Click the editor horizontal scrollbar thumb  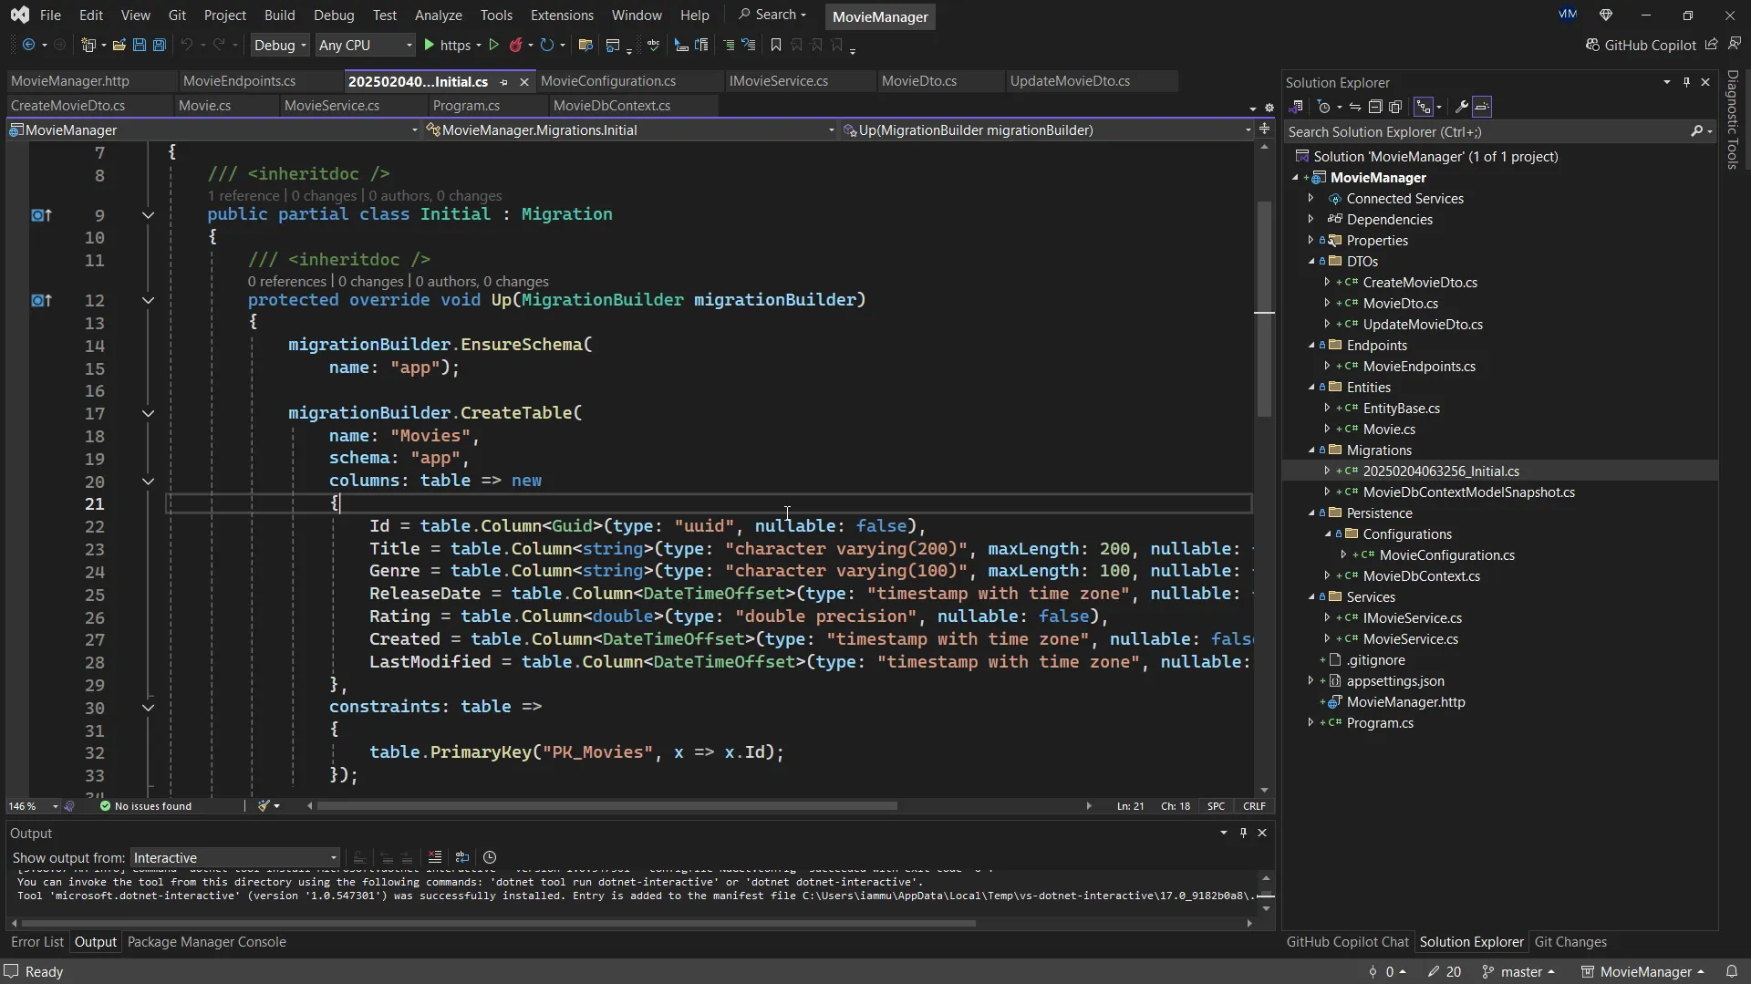[x=606, y=806]
